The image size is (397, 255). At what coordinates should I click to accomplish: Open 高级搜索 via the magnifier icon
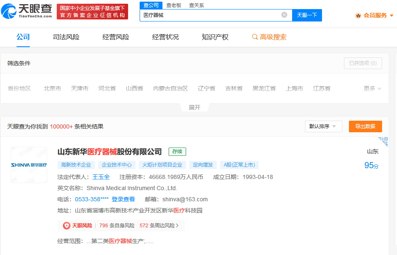coord(255,37)
